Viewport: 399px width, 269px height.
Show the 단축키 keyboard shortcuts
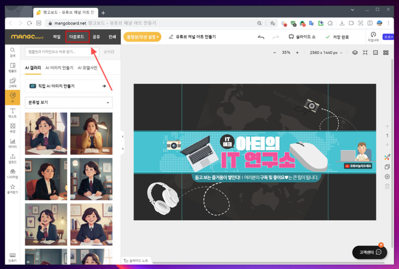coord(12,257)
